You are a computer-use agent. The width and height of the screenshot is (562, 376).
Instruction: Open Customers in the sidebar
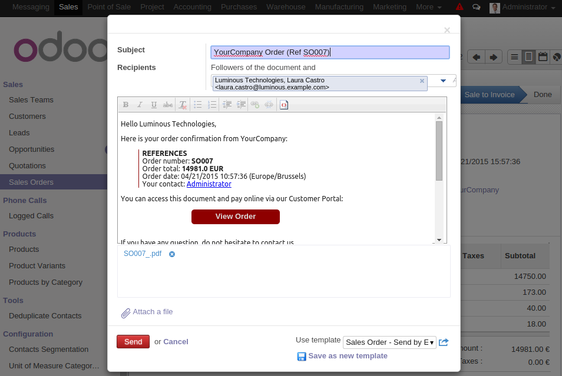coord(27,117)
